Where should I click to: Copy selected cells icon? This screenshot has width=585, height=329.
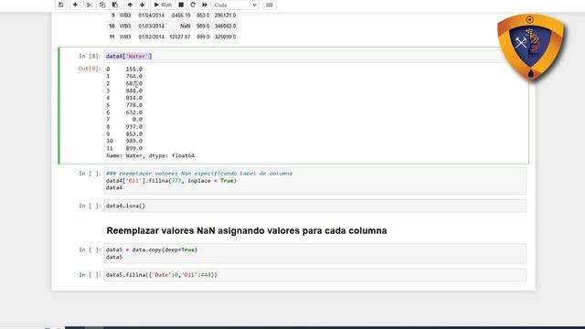click(x=102, y=5)
